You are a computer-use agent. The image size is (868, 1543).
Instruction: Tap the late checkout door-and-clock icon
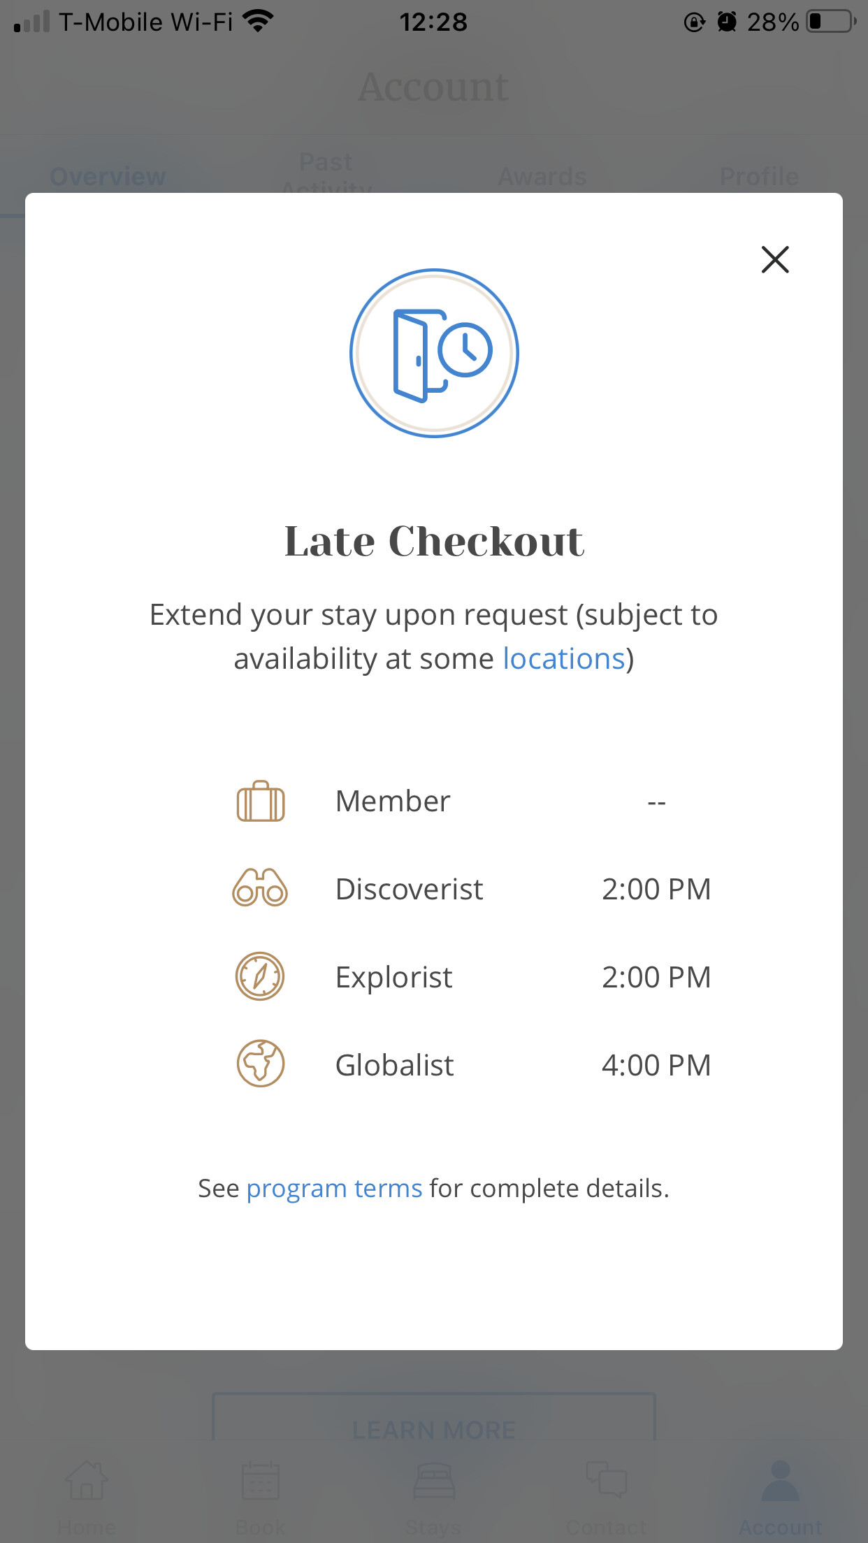(434, 354)
